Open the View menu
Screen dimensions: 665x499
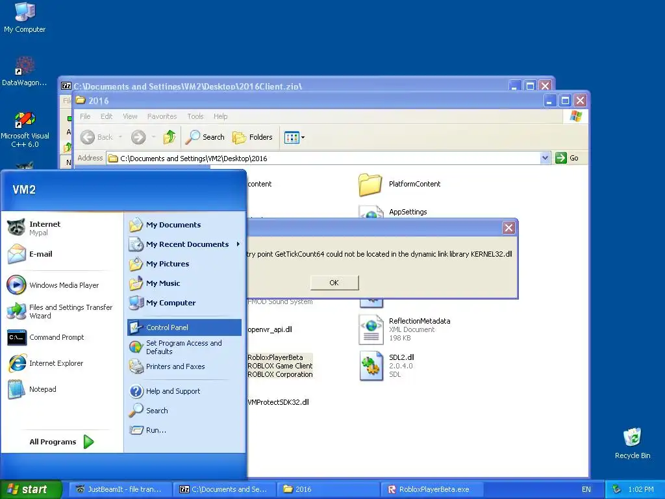tap(130, 116)
